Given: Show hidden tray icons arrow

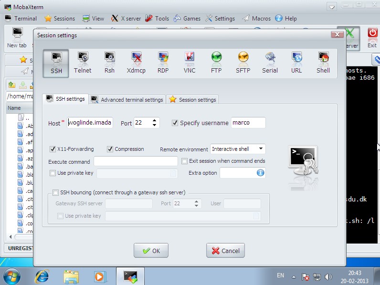Looking at the screenshot, I should point(294,277).
